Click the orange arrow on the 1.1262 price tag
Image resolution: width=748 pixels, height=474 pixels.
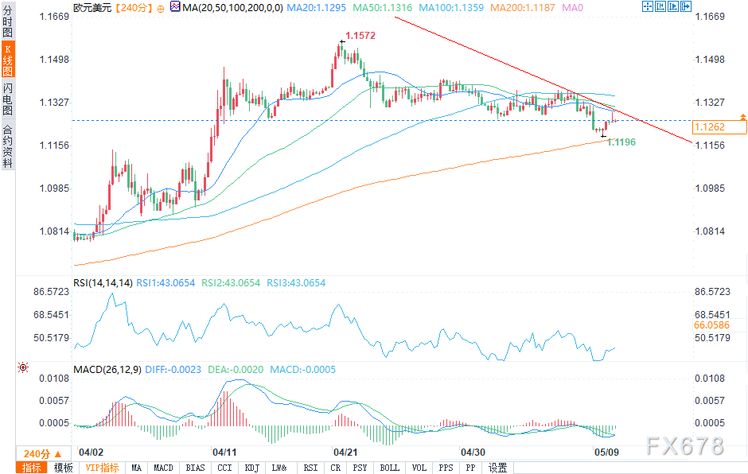(x=742, y=117)
